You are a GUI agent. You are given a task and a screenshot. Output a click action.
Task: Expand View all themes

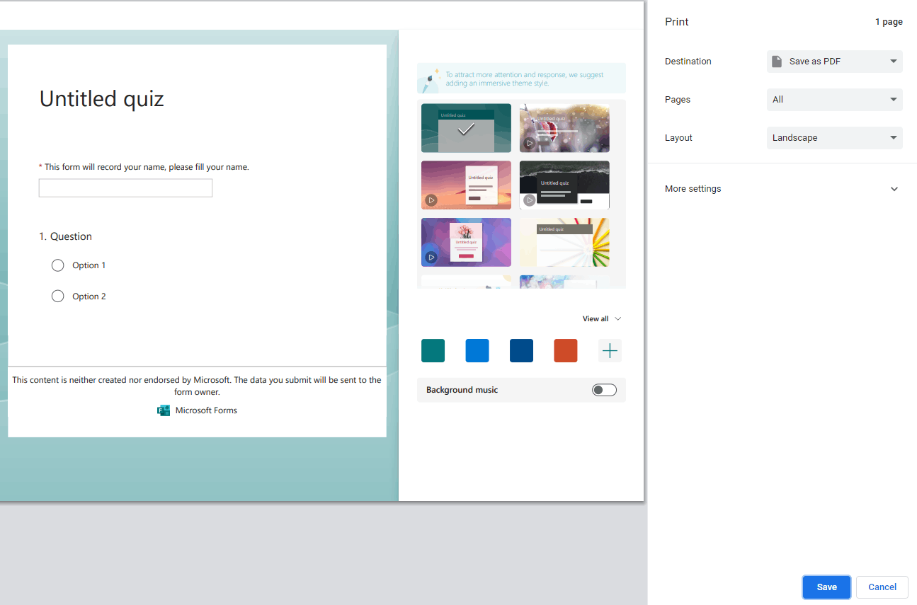(602, 319)
